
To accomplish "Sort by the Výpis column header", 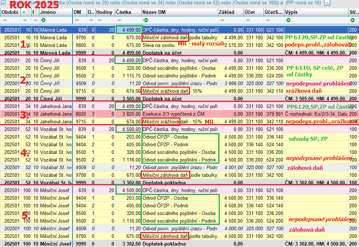I will tap(316, 12).
